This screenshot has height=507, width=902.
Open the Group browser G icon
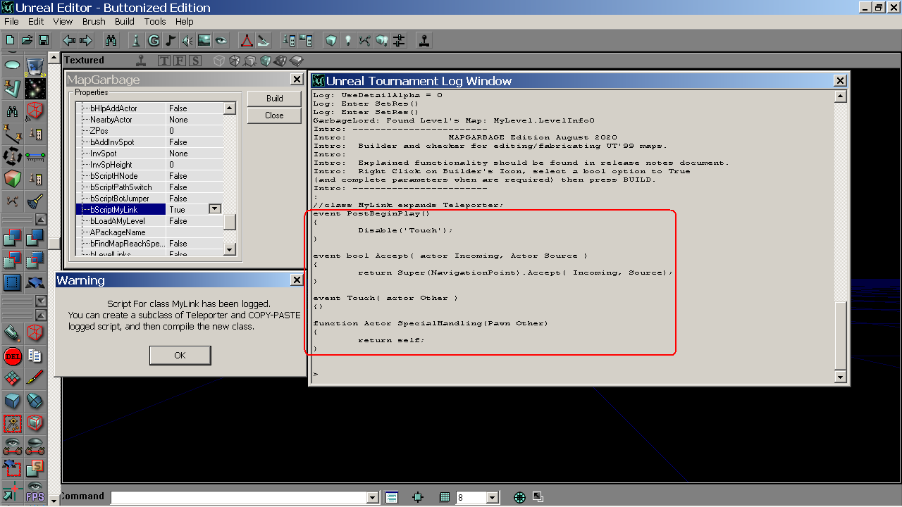(x=154, y=40)
